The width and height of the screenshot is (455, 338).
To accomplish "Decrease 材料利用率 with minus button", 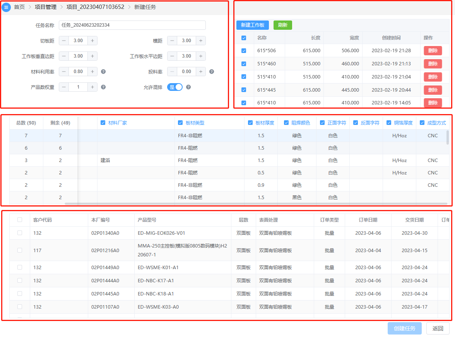I will (64, 72).
